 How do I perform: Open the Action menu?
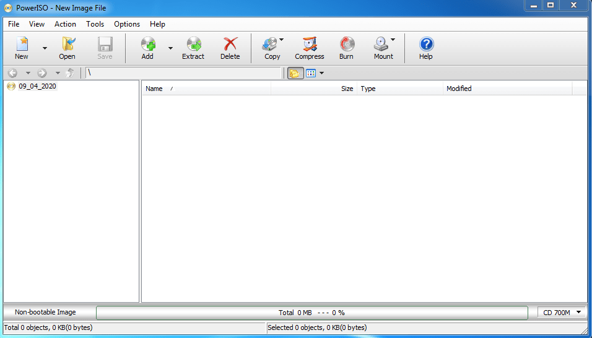[x=65, y=24]
